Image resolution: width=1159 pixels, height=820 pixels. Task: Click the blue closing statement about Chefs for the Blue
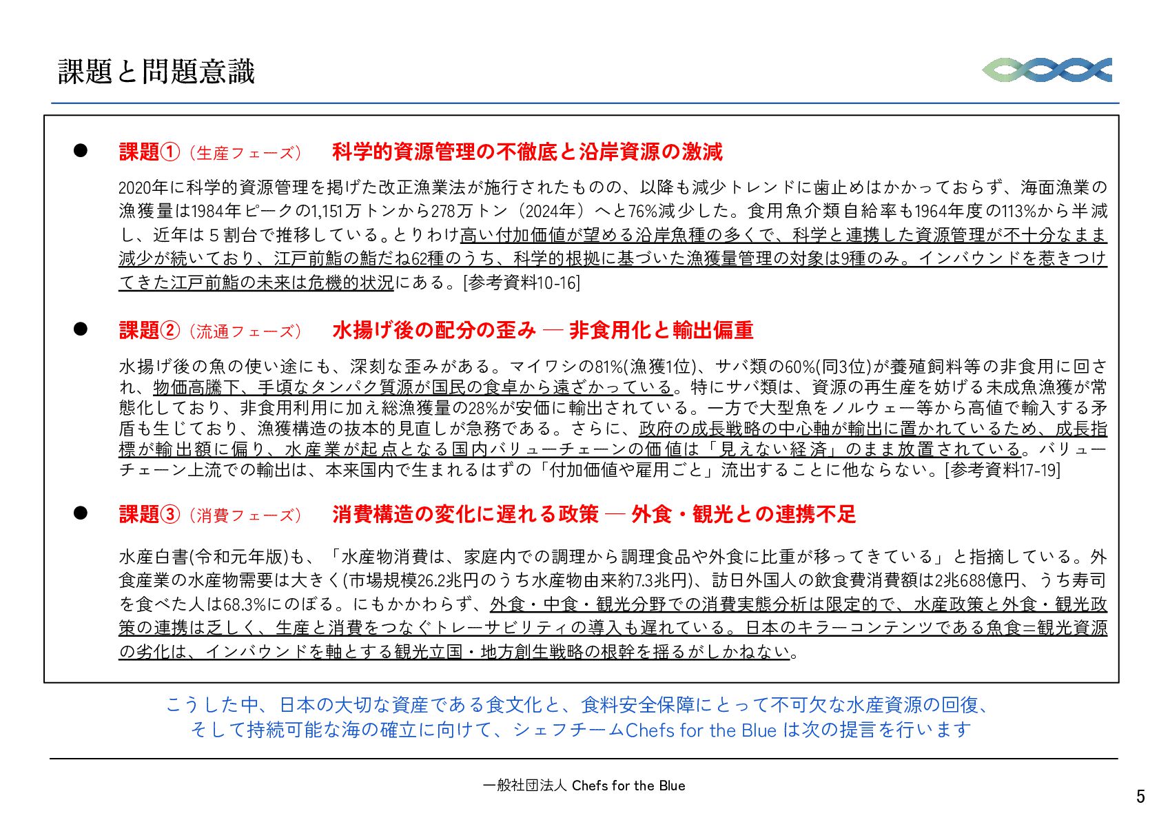[x=579, y=717]
